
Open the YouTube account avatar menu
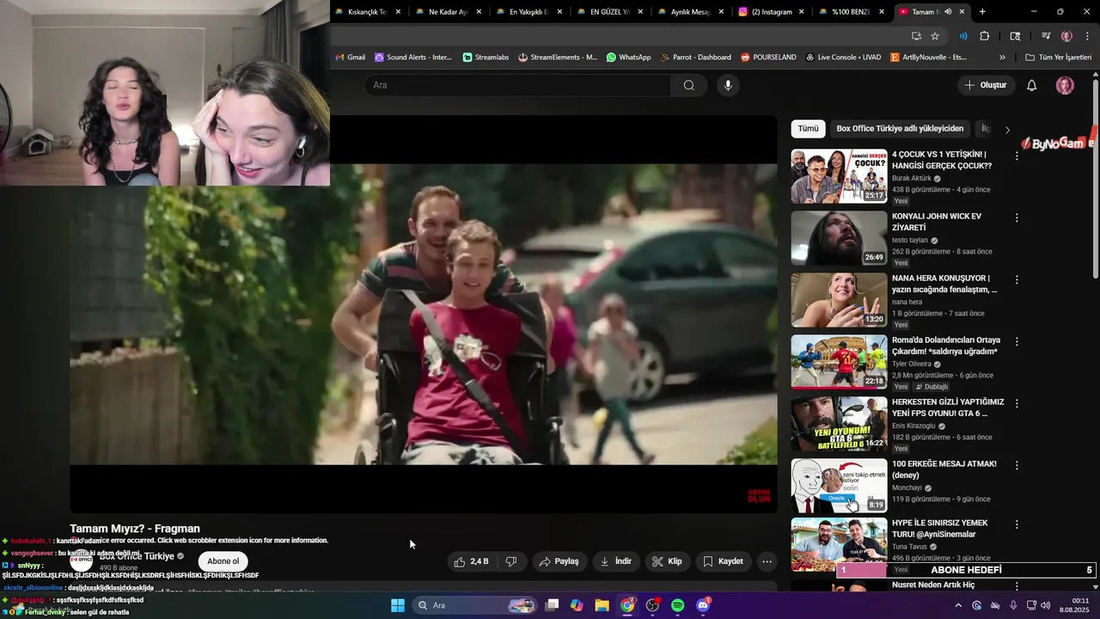click(x=1065, y=85)
